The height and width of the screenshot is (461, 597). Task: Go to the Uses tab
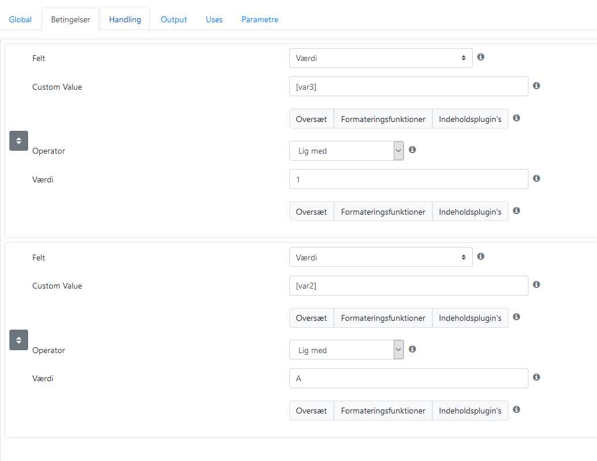(214, 19)
